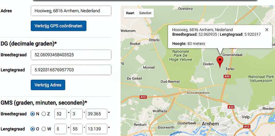Click Hoogte 83 meters text in popup
The width and height of the screenshot is (275, 136).
tap(189, 43)
